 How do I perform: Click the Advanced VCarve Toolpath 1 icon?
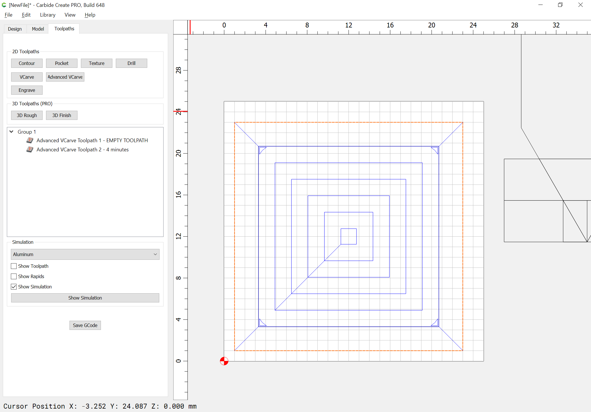pos(30,140)
